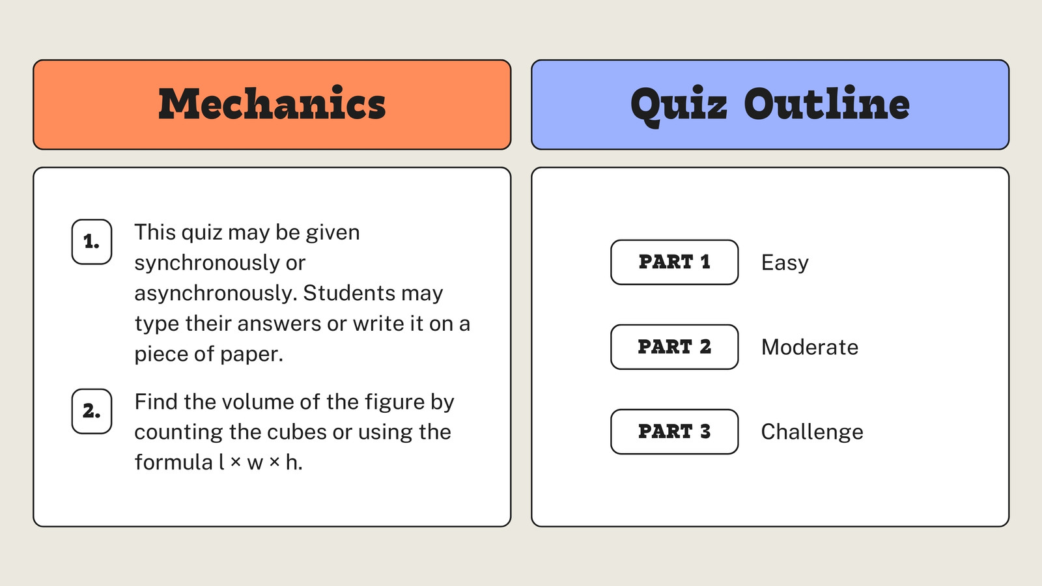Click the words 'This quiz may be given'

pyautogui.click(x=247, y=232)
